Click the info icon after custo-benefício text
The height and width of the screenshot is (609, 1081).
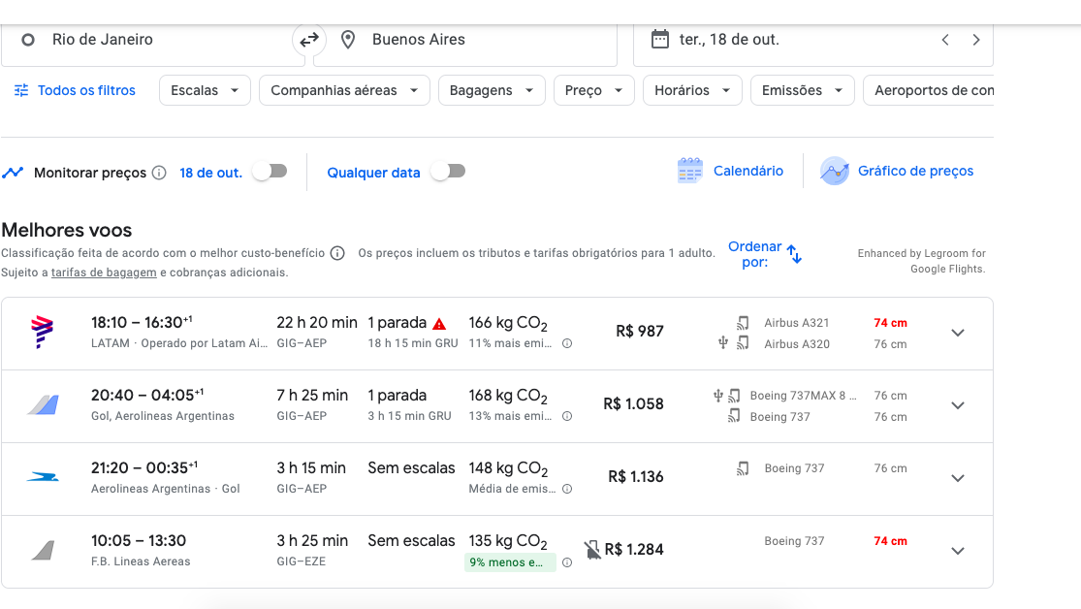337,253
